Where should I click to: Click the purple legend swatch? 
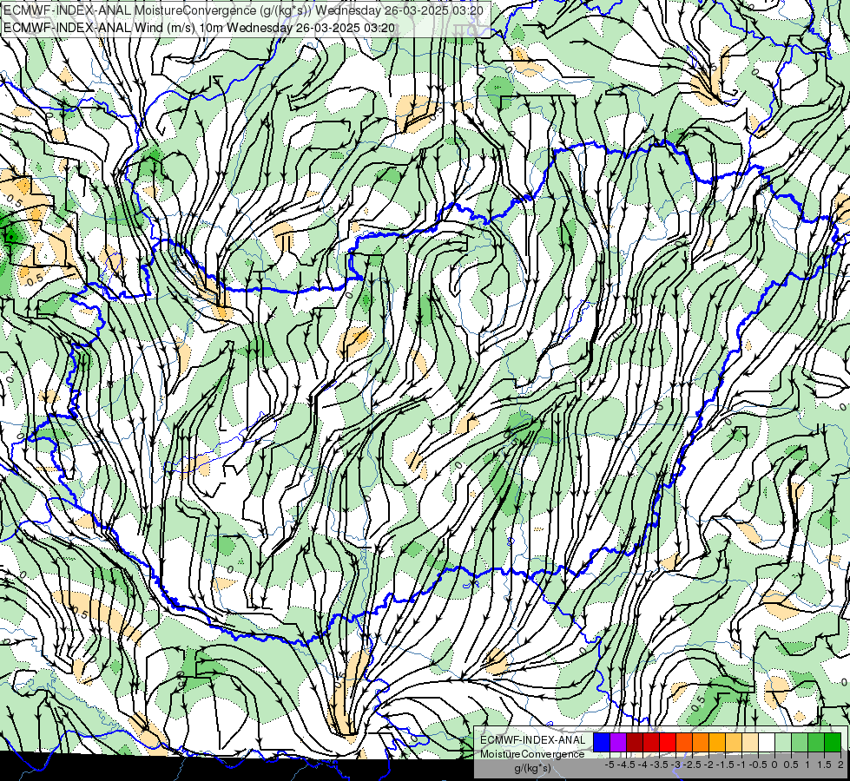coord(618,743)
